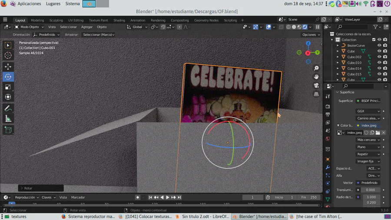Screen dimensions: 391x220
Task: Select the Measure tool
Action: [x=8, y=119]
